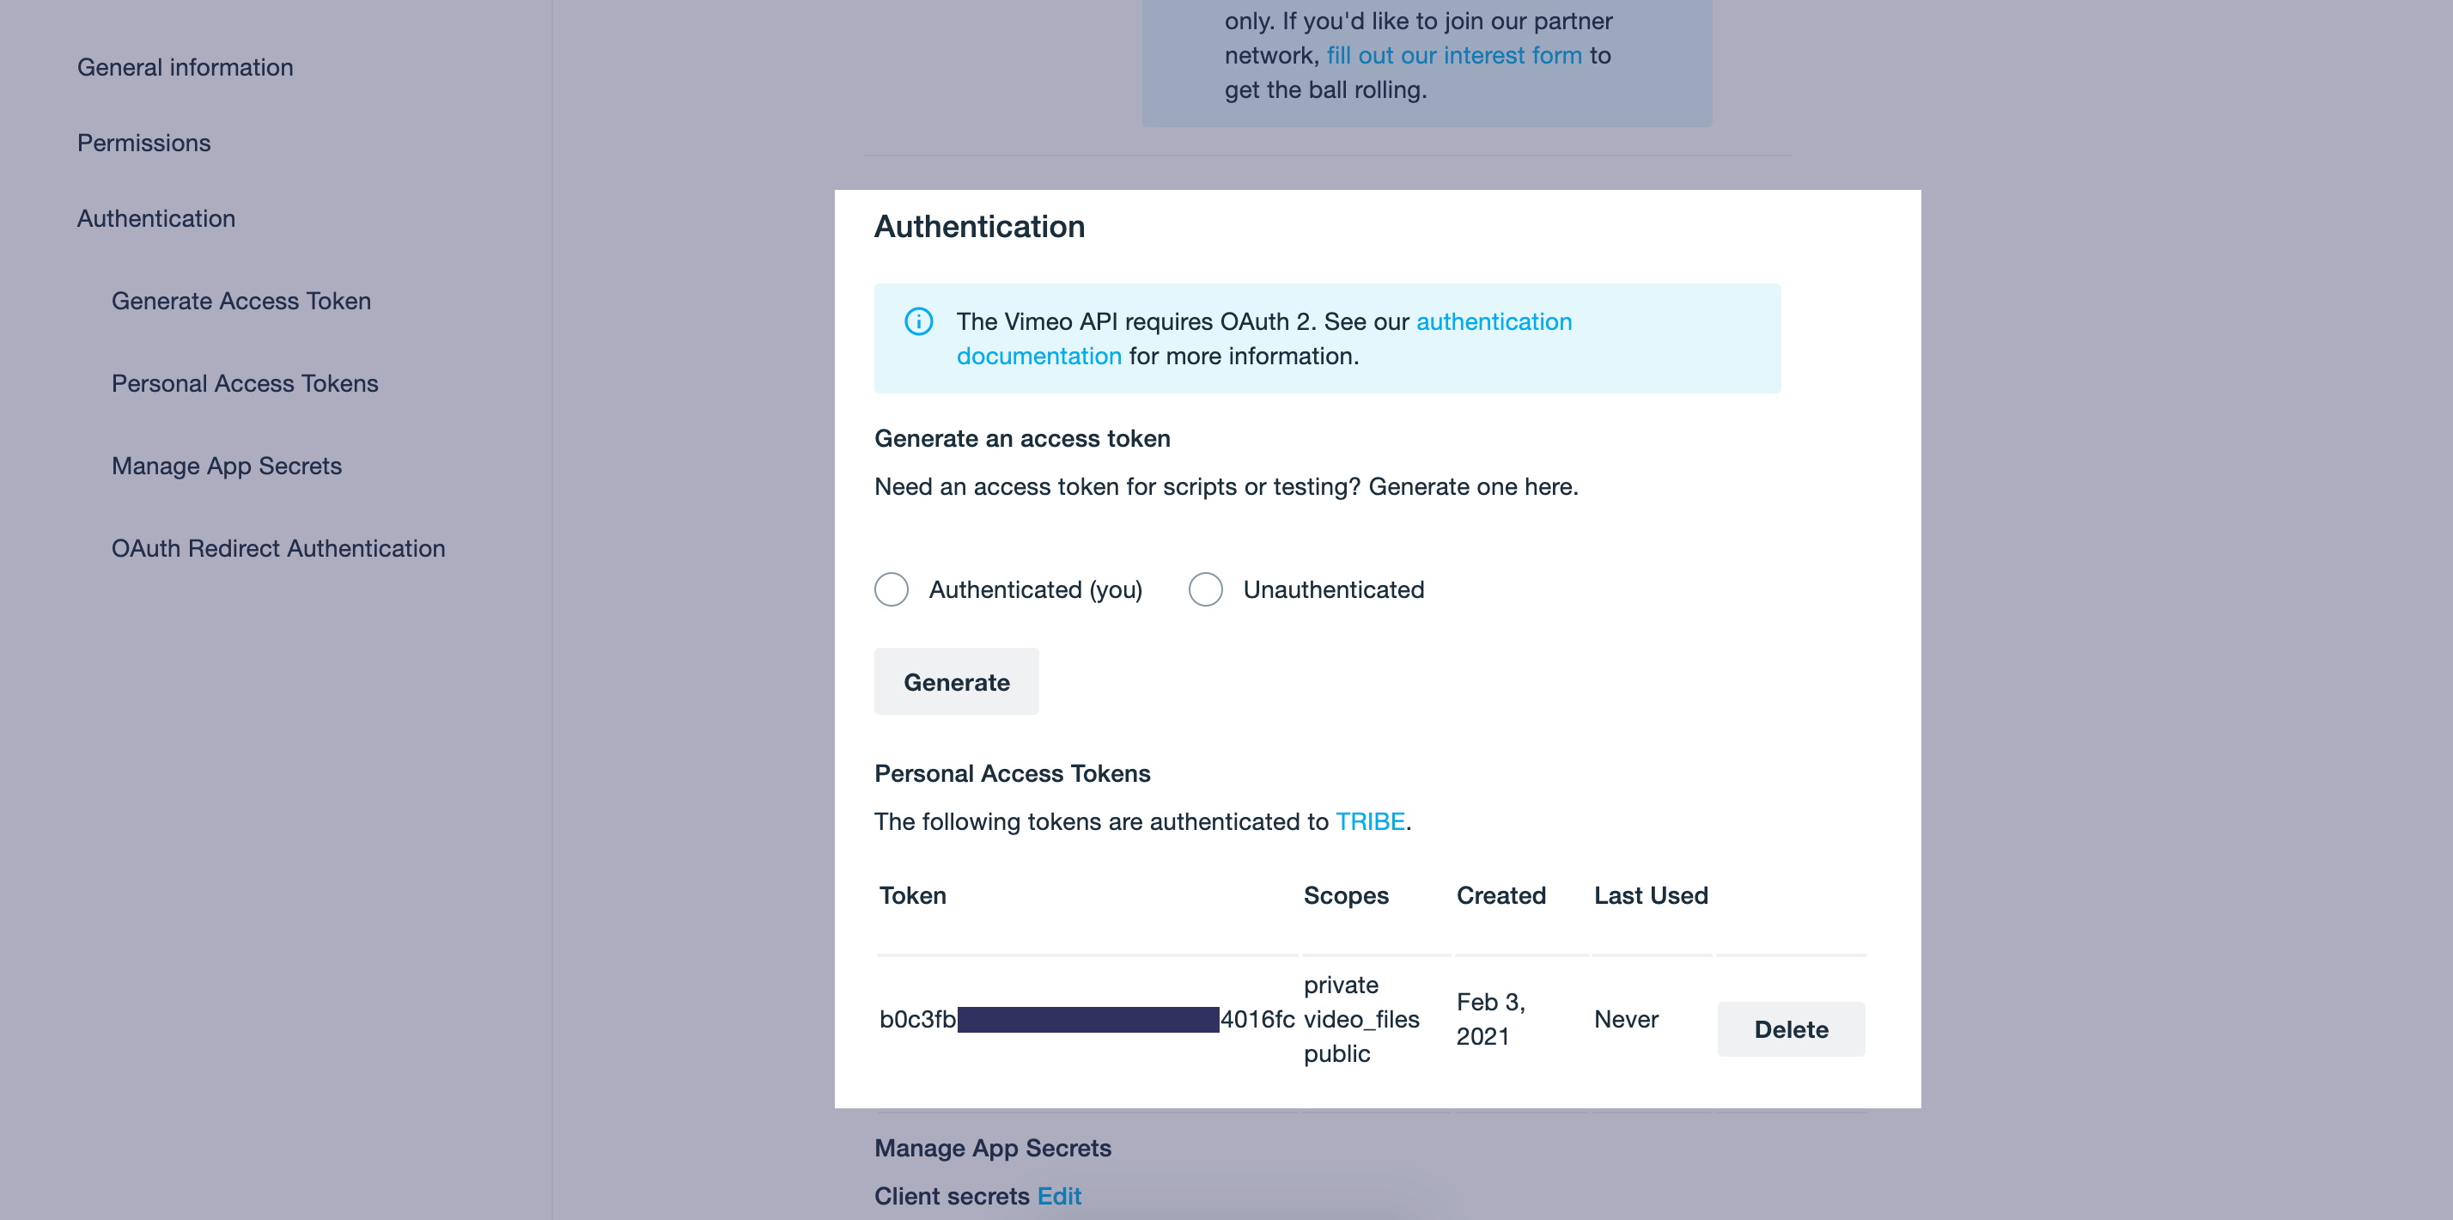Click the Created column header
The width and height of the screenshot is (2453, 1220).
[x=1500, y=895]
